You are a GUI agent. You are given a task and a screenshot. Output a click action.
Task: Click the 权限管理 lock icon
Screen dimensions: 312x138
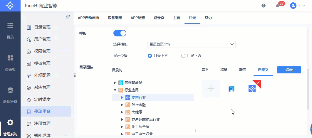[29, 52]
